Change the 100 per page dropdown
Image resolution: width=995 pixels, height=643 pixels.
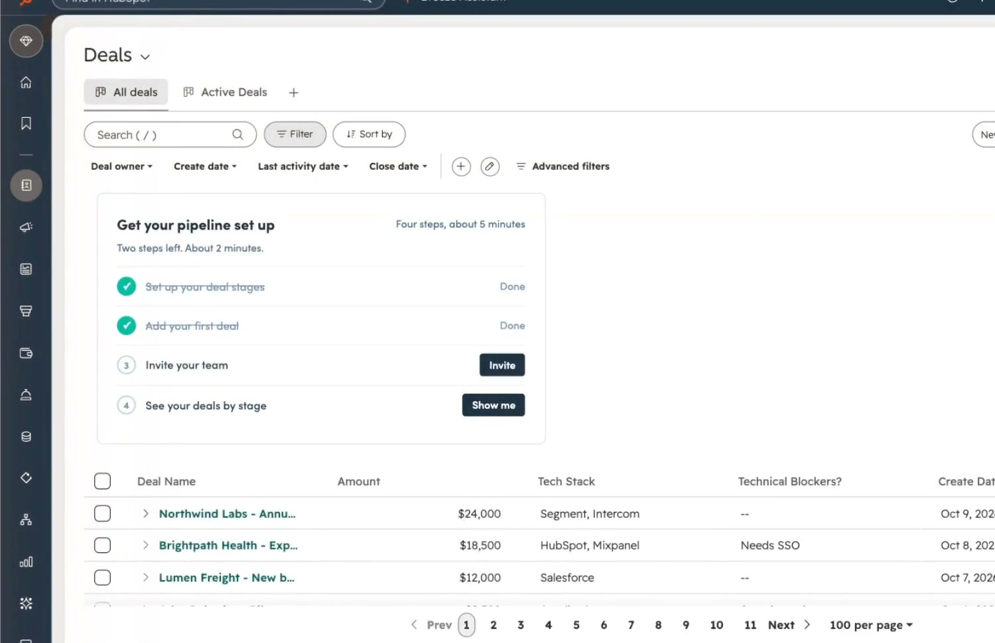click(x=871, y=625)
